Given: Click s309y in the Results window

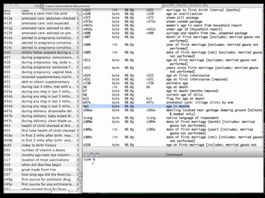Looking at the screenshot, I should [168, 131].
